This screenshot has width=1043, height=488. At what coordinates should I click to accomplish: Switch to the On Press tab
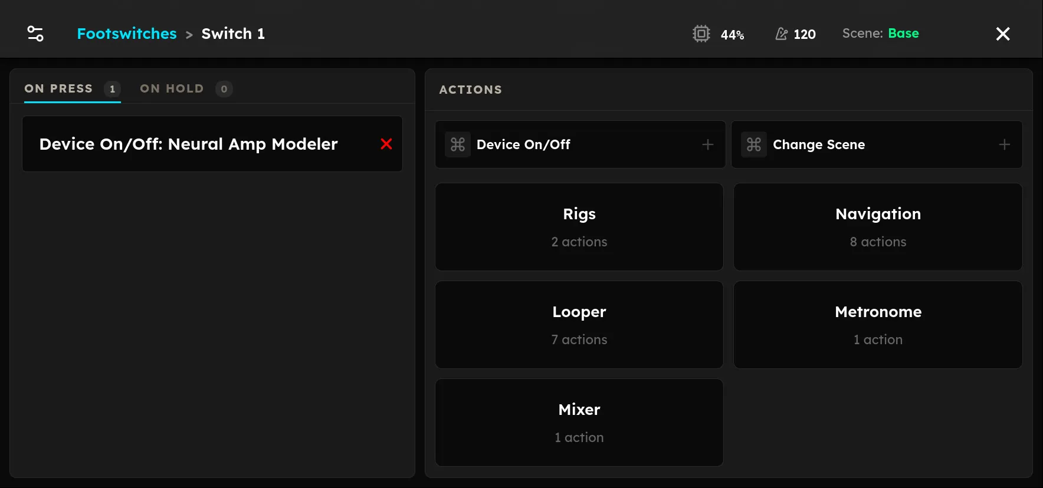tap(72, 89)
